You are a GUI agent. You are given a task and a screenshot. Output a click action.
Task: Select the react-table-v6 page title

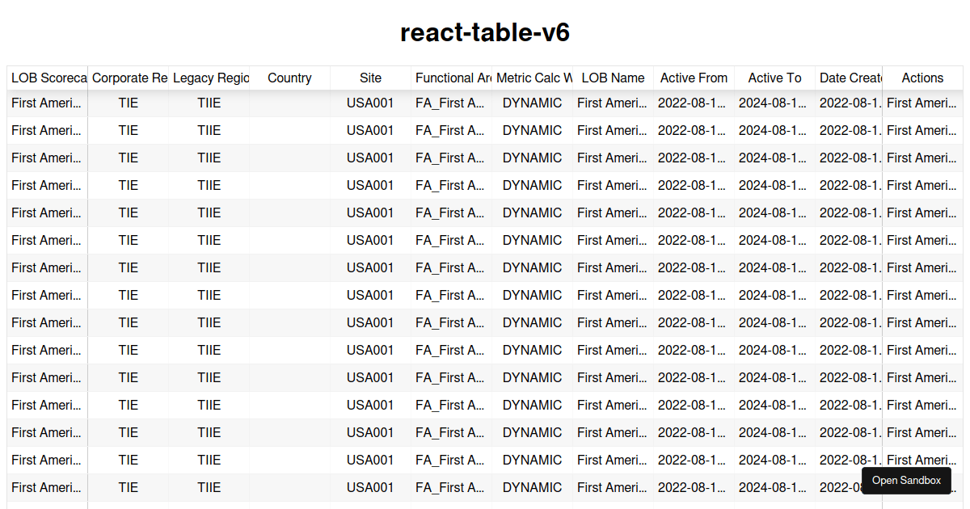(485, 32)
